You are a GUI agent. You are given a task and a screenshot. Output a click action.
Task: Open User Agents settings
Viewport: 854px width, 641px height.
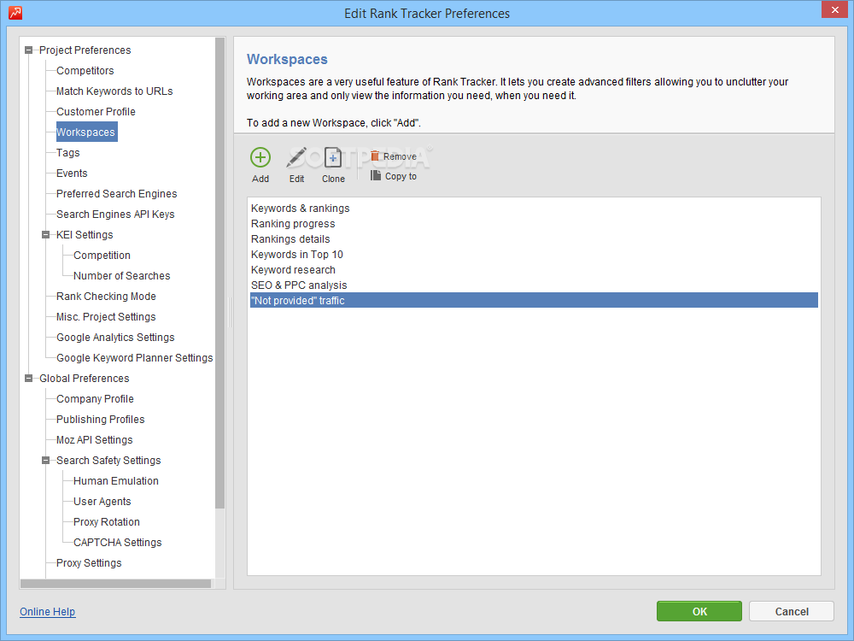click(102, 502)
